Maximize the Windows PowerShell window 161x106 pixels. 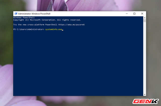[x=134, y=14]
